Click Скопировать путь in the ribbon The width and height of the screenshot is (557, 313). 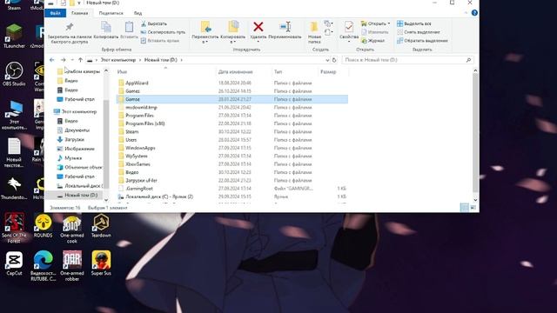163,32
